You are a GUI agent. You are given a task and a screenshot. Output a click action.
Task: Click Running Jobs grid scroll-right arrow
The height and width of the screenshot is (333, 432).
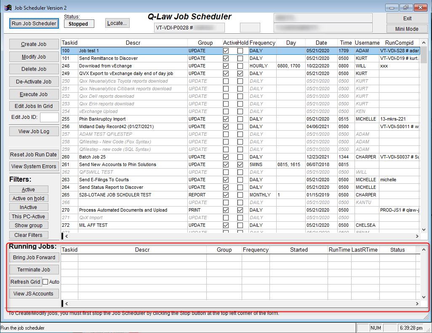tap(417, 303)
